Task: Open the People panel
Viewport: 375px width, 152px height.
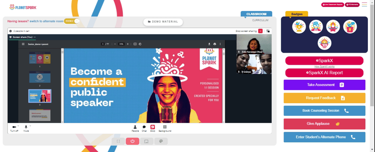Action: [135, 128]
